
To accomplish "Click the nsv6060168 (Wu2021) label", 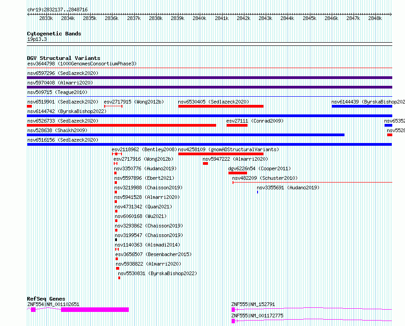I will (141, 216).
